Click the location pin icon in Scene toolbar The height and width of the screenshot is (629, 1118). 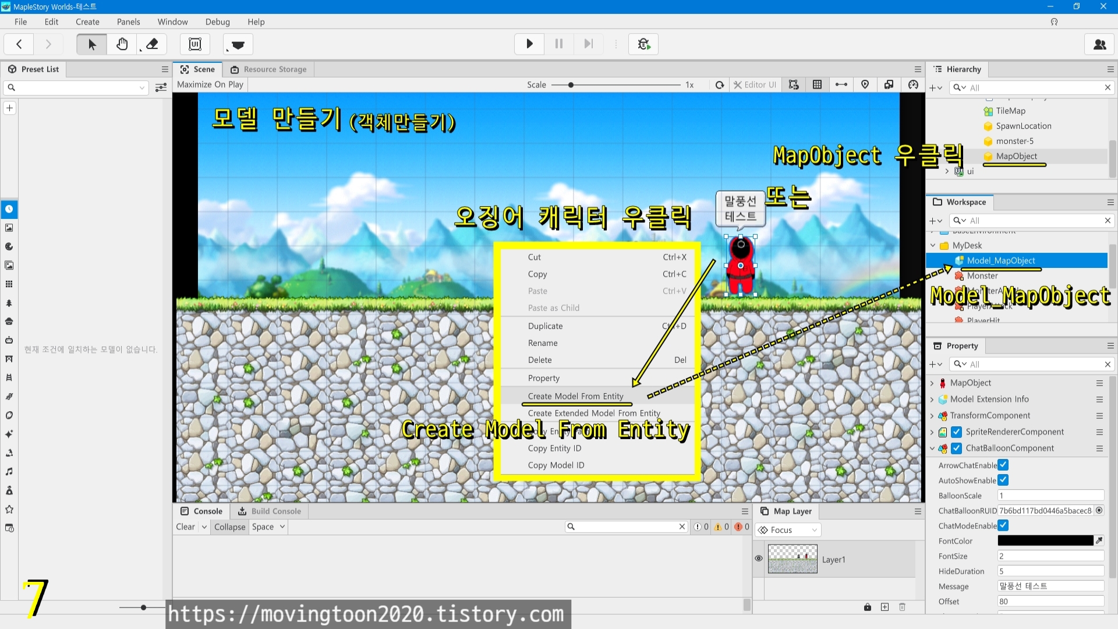coord(865,85)
